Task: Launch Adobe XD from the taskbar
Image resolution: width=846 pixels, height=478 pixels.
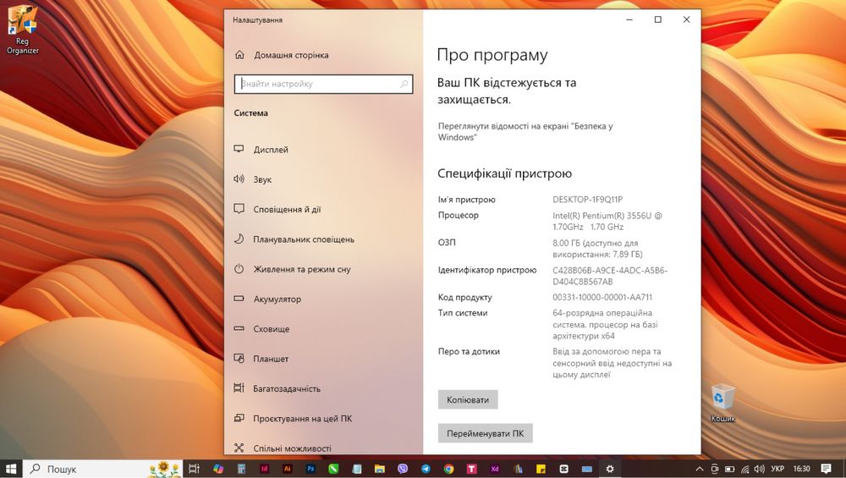Action: click(x=495, y=469)
